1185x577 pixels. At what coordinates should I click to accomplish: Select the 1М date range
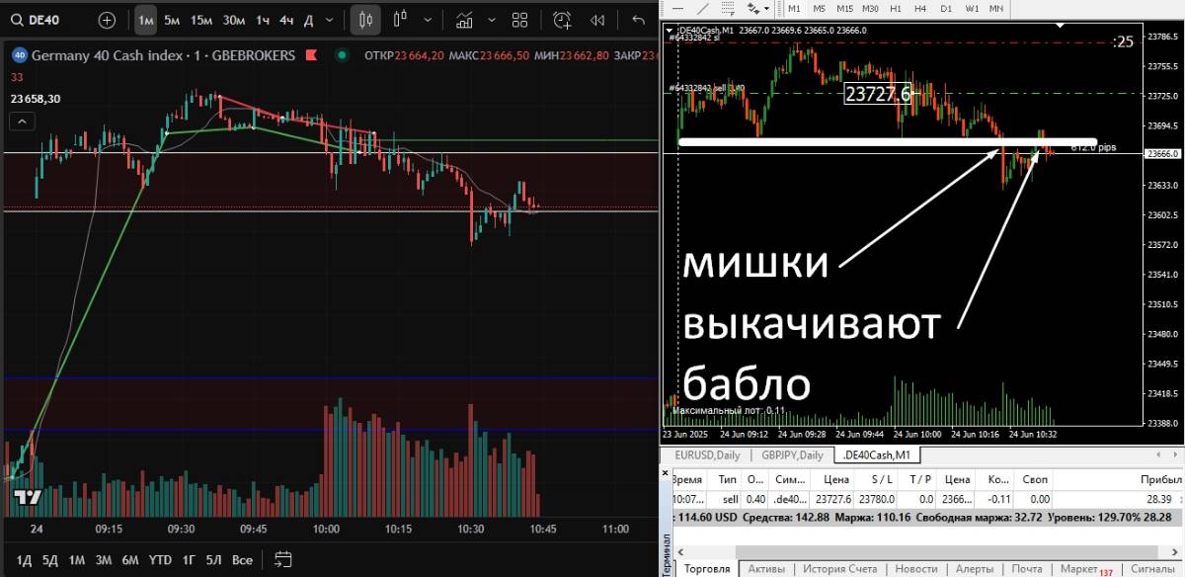click(76, 559)
